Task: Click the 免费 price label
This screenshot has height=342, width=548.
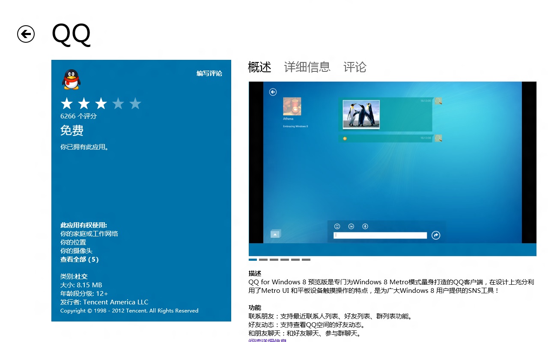Action: click(x=72, y=130)
